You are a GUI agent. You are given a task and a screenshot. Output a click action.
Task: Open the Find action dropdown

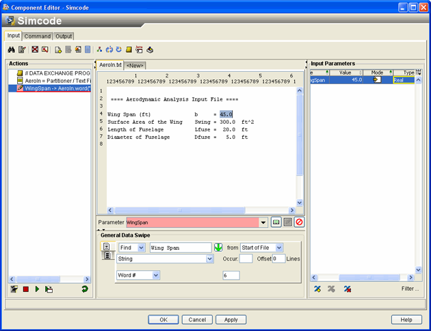141,248
